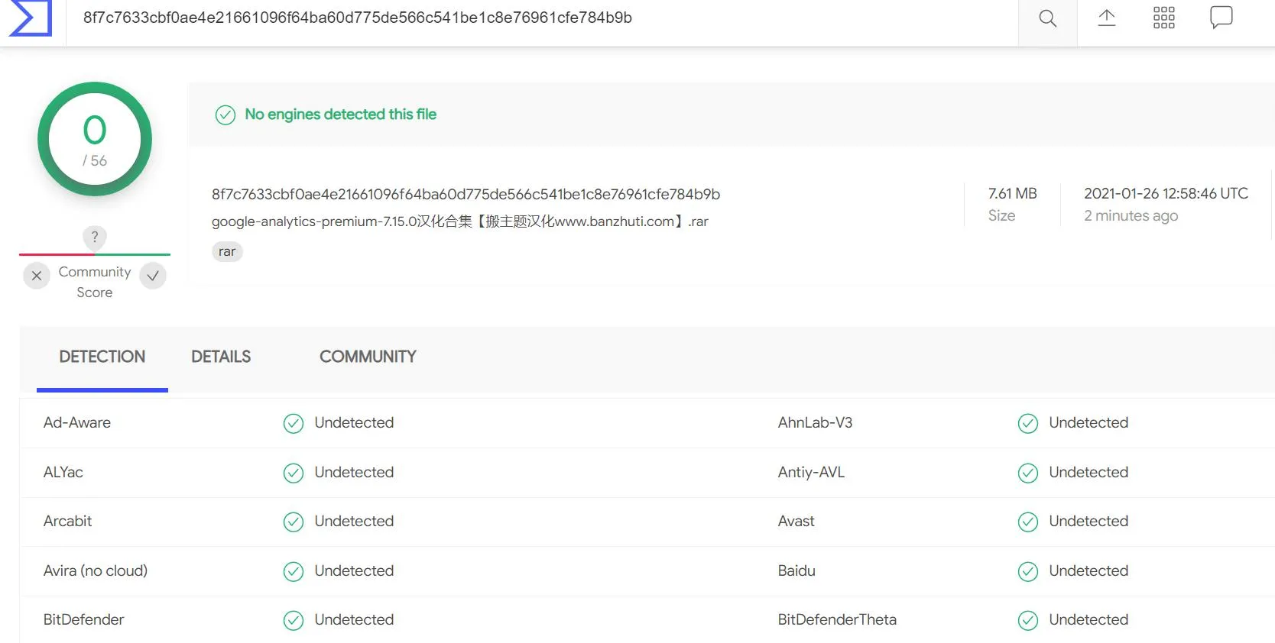The height and width of the screenshot is (643, 1275).
Task: Click the 7.61 MB size value
Action: 1012,193
